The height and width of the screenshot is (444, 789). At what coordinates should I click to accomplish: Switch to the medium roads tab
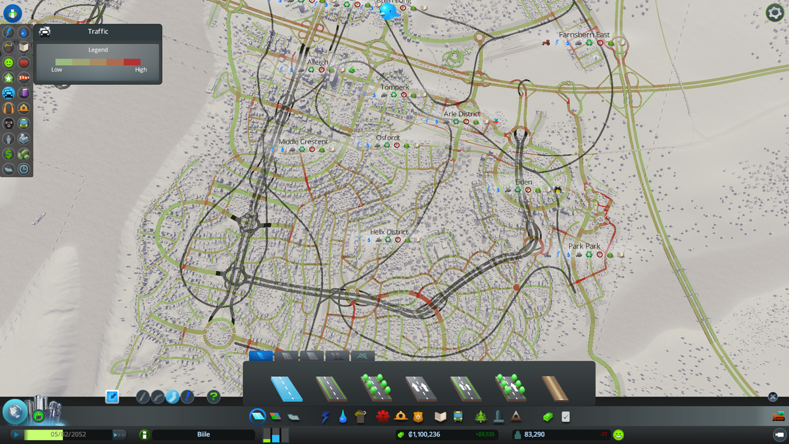pos(287,356)
